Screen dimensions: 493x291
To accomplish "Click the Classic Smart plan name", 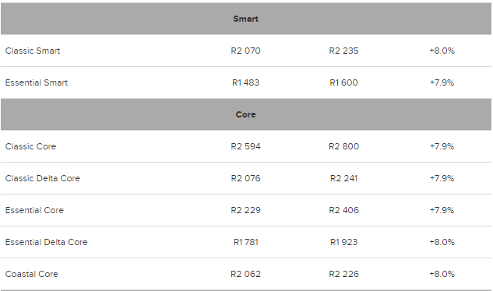I will 33,51.
